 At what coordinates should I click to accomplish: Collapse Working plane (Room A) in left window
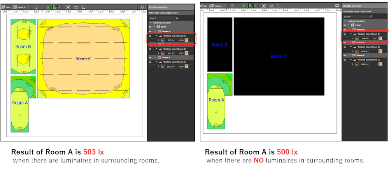156,36
